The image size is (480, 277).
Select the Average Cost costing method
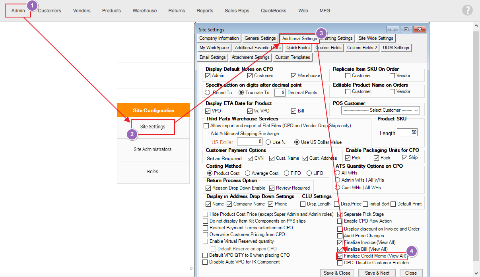tap(248, 173)
